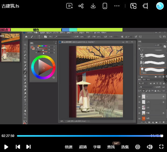Click the delete layer trash icon
This screenshot has height=152, width=167.
163,122
